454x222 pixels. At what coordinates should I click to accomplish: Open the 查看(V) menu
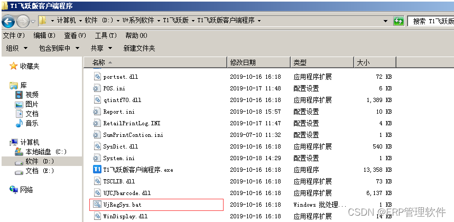[x=75, y=35]
